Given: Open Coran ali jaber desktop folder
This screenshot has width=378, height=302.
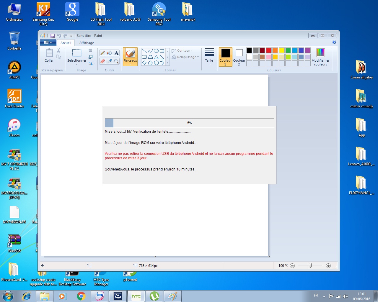Looking at the screenshot, I should (x=362, y=70).
